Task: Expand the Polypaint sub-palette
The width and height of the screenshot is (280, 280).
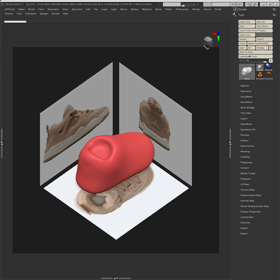Action: 246,179
